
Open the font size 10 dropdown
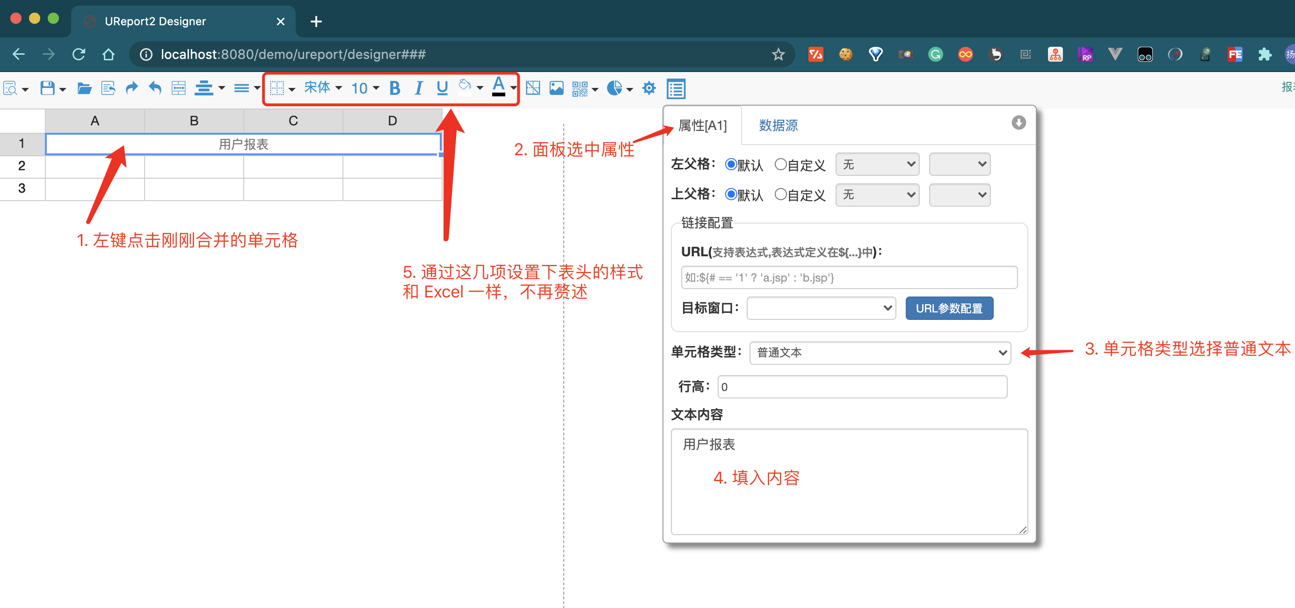click(x=365, y=88)
